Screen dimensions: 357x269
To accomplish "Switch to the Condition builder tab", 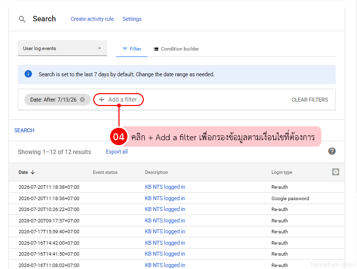I will point(176,49).
